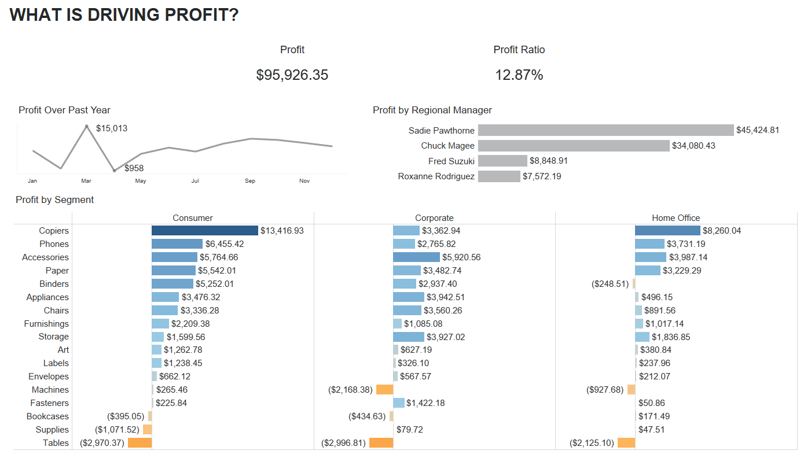Click the $958 low point marker

(x=114, y=171)
